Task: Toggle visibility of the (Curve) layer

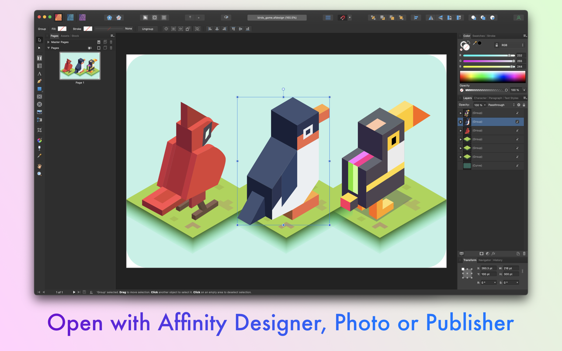Action: point(517,165)
